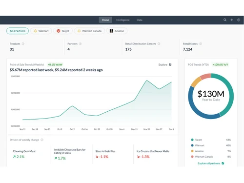Click the Products value 31
244x183 pixels.
click(x=12, y=49)
